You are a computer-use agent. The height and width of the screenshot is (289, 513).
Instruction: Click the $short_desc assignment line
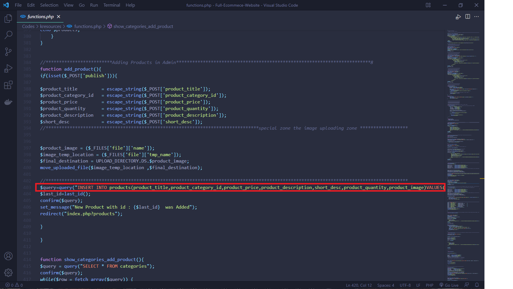click(x=121, y=122)
